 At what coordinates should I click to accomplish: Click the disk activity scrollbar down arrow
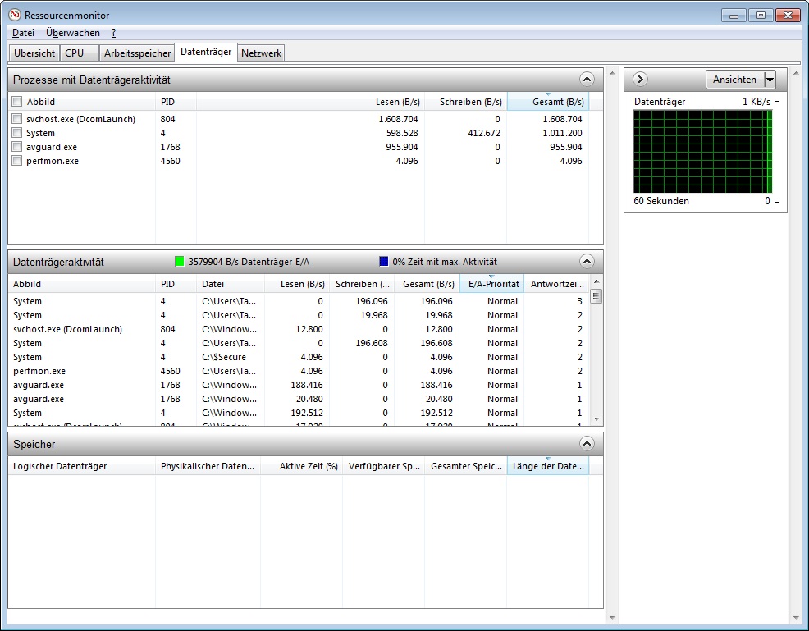pyautogui.click(x=596, y=419)
